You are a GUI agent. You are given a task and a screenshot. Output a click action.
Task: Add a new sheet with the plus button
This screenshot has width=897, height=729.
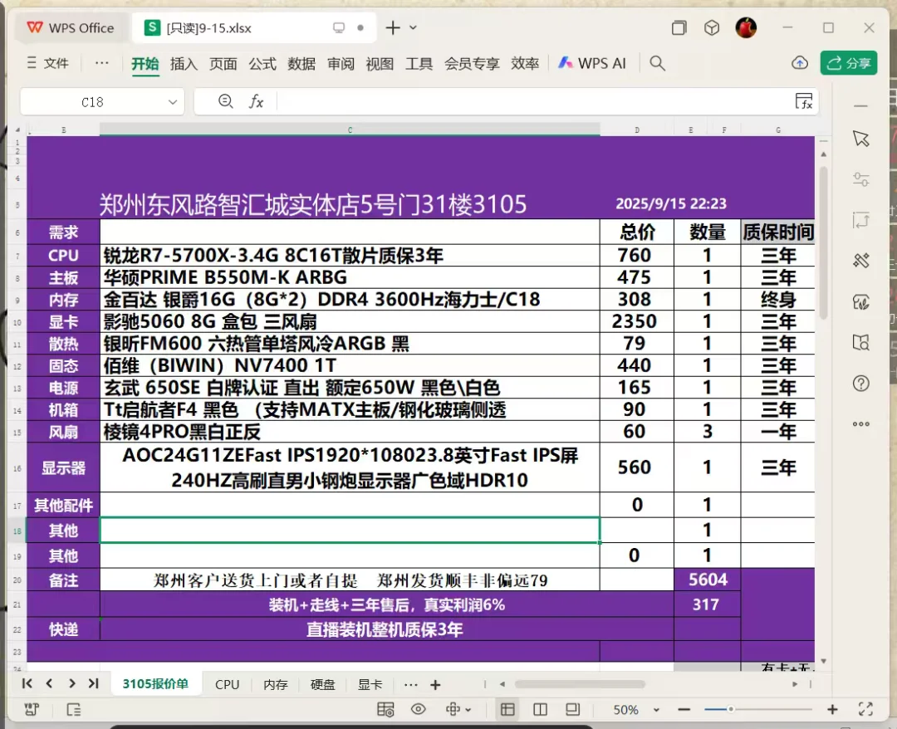coord(435,684)
